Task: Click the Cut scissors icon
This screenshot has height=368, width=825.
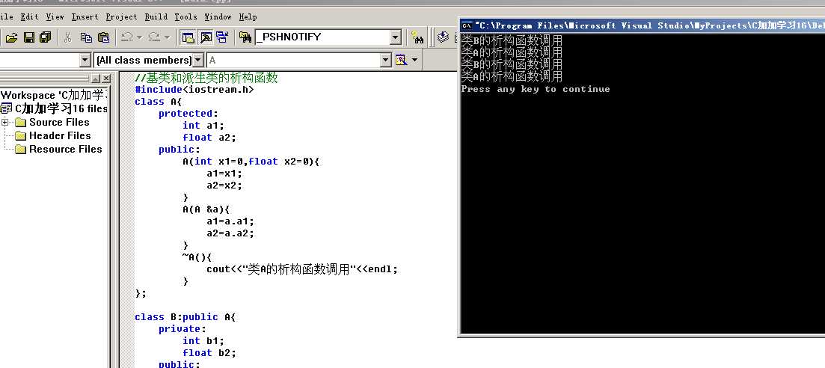Action: click(x=68, y=37)
